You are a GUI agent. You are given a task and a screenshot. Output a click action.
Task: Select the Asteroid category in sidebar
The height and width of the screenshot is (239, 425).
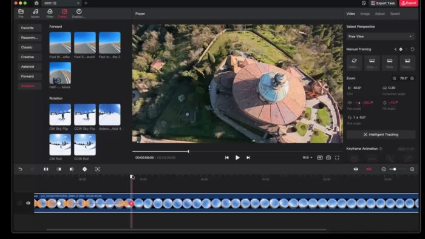30,67
